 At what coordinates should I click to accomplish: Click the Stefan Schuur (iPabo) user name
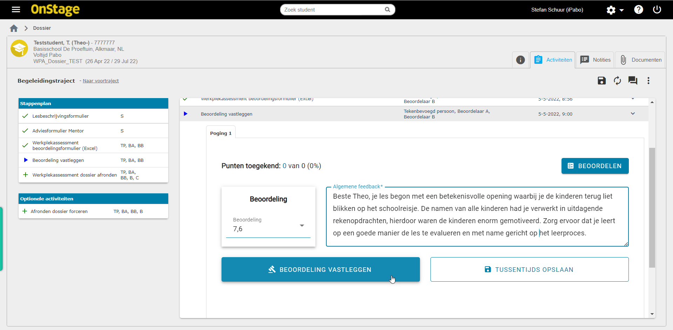click(x=557, y=10)
